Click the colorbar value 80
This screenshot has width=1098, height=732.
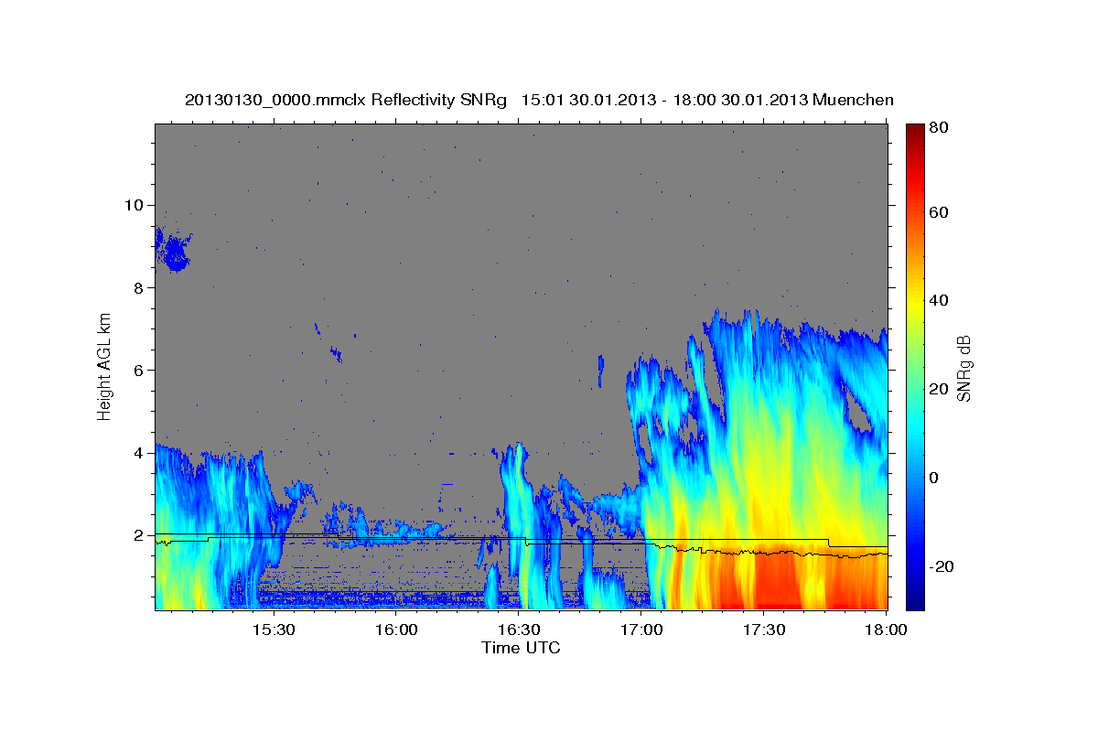939,128
